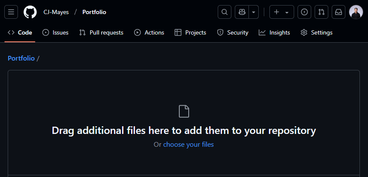Open the Security tab
Image resolution: width=368 pixels, height=177 pixels.
[x=233, y=32]
